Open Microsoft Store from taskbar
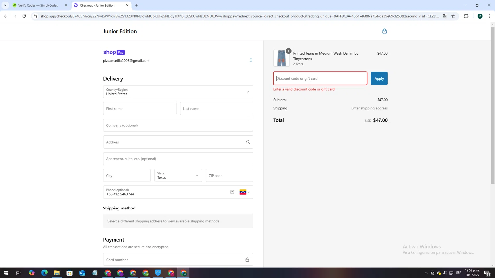Viewport: 495px width, 278px height. (69, 273)
